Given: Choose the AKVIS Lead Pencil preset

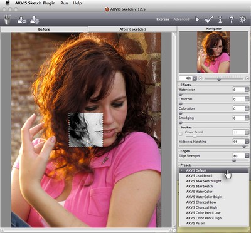Looking at the screenshot, I should point(214,176).
